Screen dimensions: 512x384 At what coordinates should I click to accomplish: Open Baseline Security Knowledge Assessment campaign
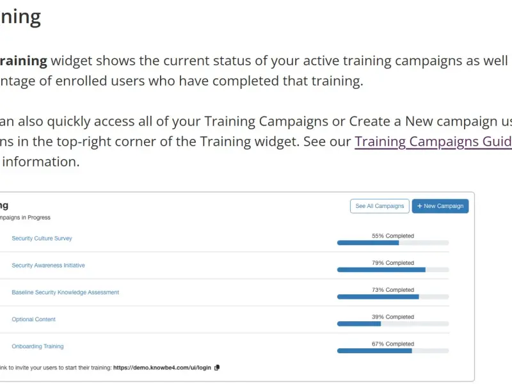click(x=65, y=292)
